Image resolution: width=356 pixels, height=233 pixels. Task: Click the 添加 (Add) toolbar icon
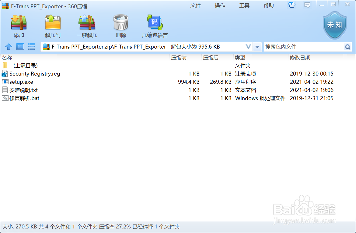[x=19, y=23]
